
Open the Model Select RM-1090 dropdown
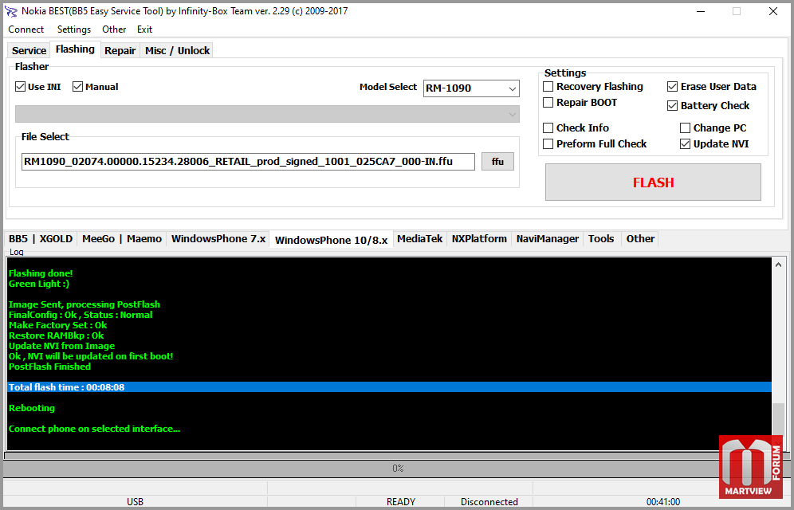pyautogui.click(x=471, y=88)
